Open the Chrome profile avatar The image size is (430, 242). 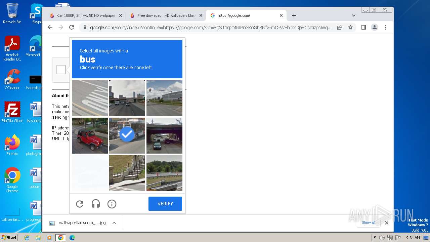375,27
